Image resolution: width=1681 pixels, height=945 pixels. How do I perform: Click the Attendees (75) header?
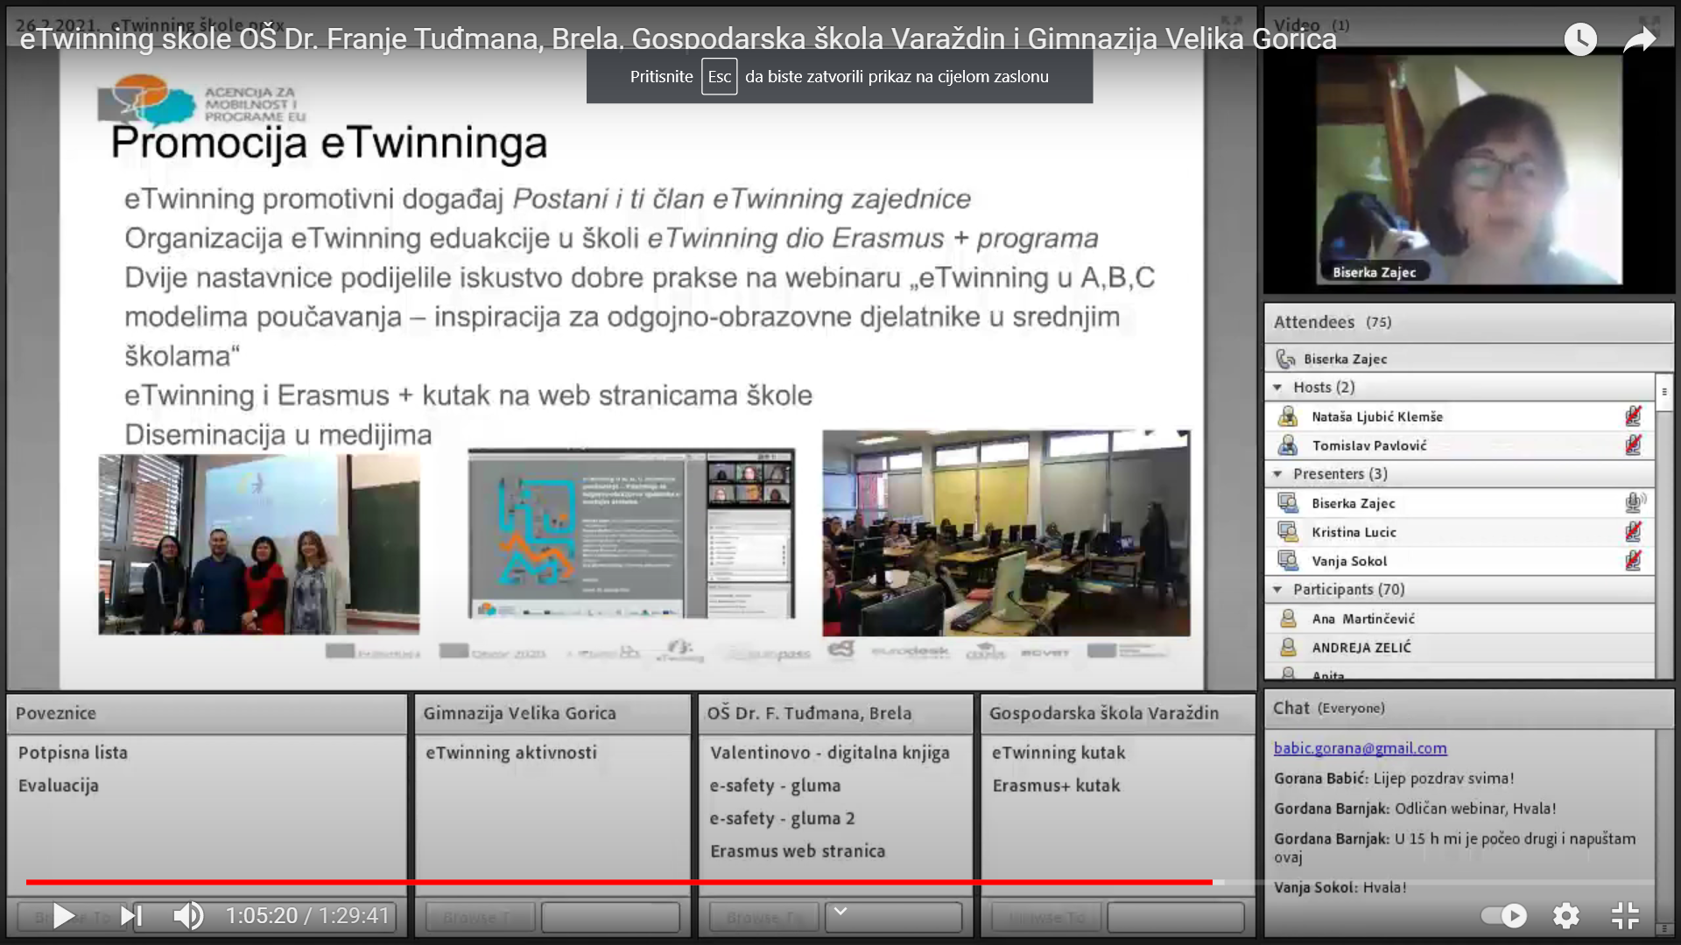pos(1469,322)
